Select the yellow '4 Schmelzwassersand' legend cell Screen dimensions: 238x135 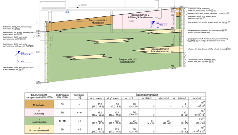39,129
